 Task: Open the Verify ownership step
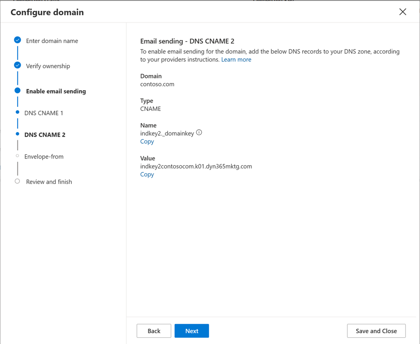pos(48,66)
